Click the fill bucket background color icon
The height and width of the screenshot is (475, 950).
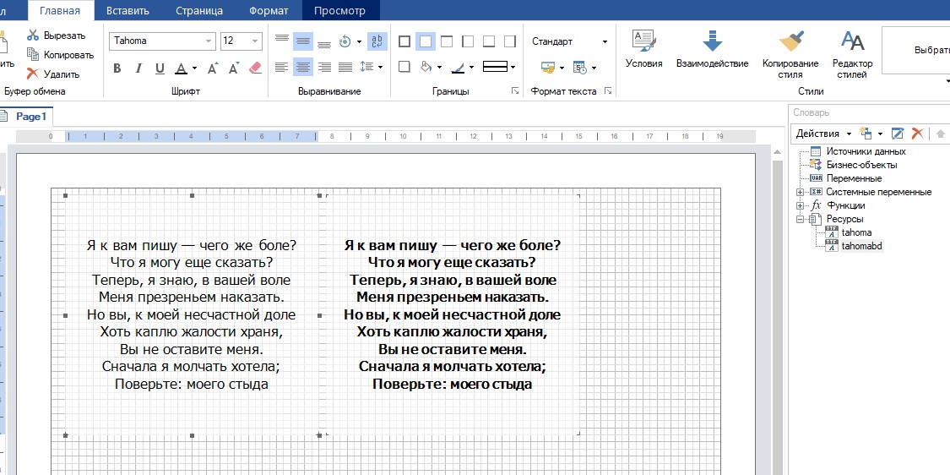click(x=426, y=67)
